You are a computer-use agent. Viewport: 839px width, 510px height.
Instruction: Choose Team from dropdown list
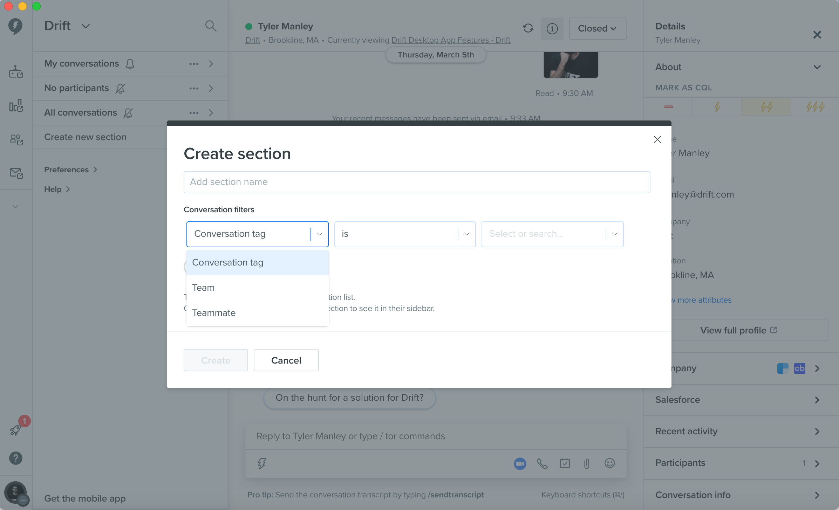point(258,288)
